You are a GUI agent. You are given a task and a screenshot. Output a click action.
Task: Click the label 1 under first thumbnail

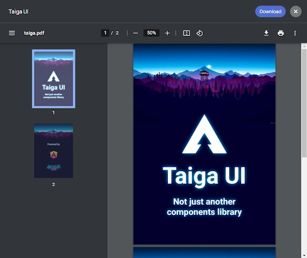(x=53, y=113)
